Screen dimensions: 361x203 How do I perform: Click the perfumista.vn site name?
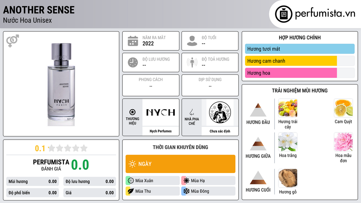pos(325,14)
